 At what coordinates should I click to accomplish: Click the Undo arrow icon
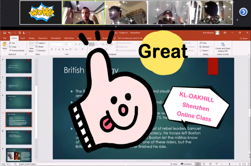[9, 33]
